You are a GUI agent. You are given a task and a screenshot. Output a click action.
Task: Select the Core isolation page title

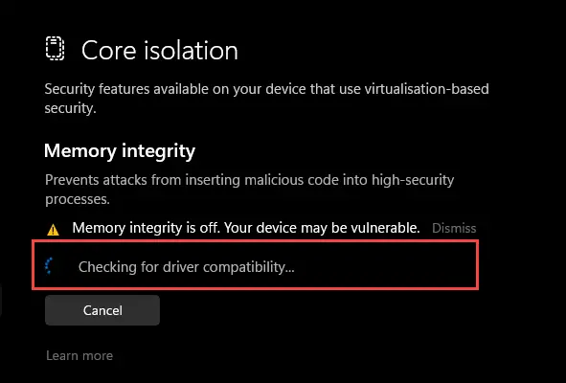point(160,50)
